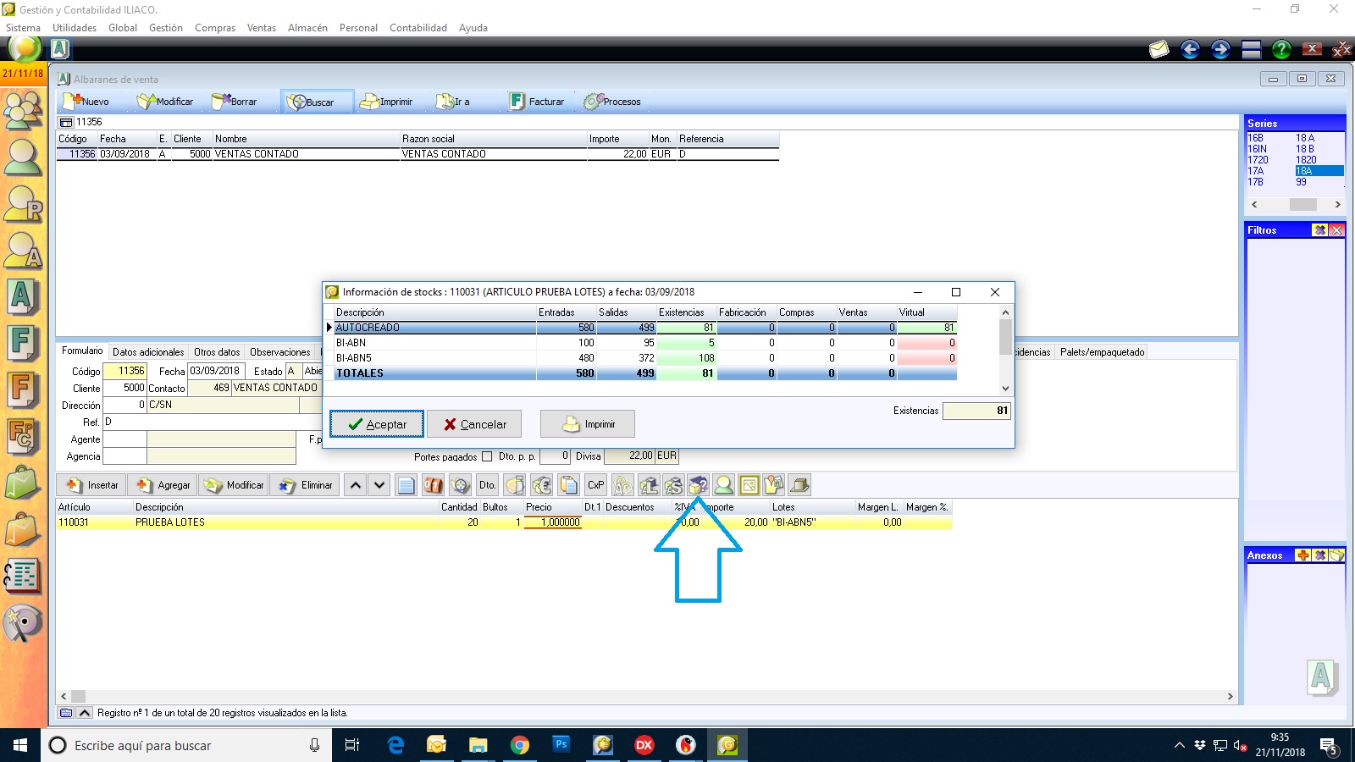
Task: Click the Windows Start button
Action: 20,745
